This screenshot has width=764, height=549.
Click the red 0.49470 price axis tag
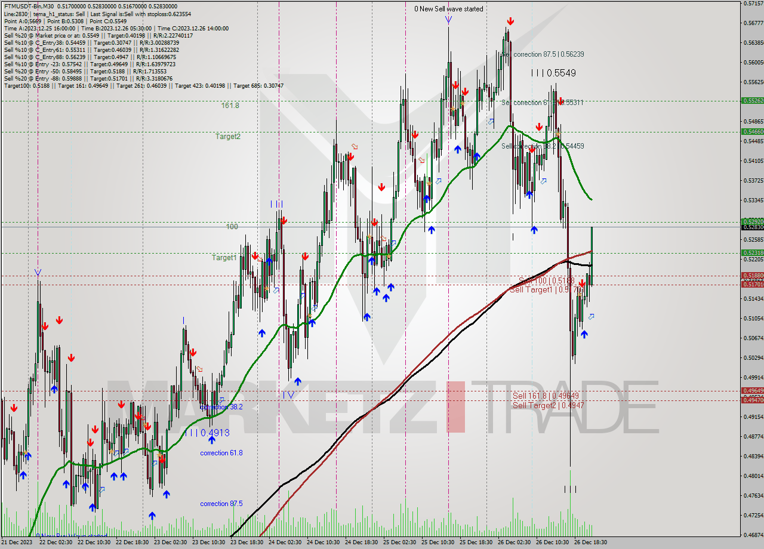(753, 400)
